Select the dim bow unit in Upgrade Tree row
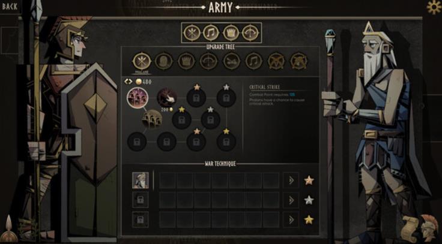This screenshot has width=442, height=244. point(208,61)
